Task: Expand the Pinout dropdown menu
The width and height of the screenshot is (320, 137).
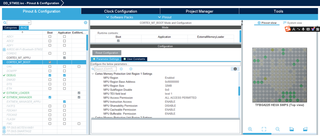Action: point(165,17)
